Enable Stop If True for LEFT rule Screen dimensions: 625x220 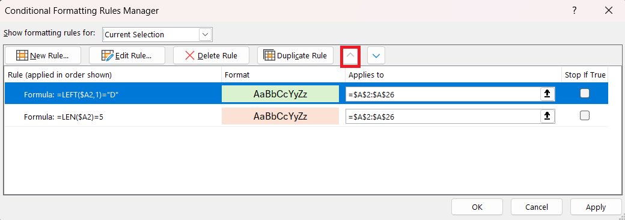click(584, 93)
